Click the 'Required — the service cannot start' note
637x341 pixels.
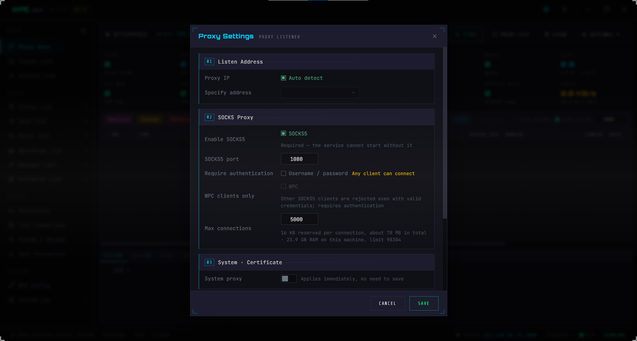coord(346,145)
